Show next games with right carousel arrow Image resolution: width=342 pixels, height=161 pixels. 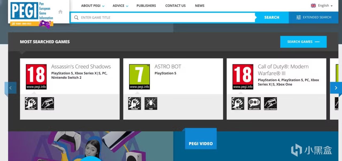tap(336, 88)
